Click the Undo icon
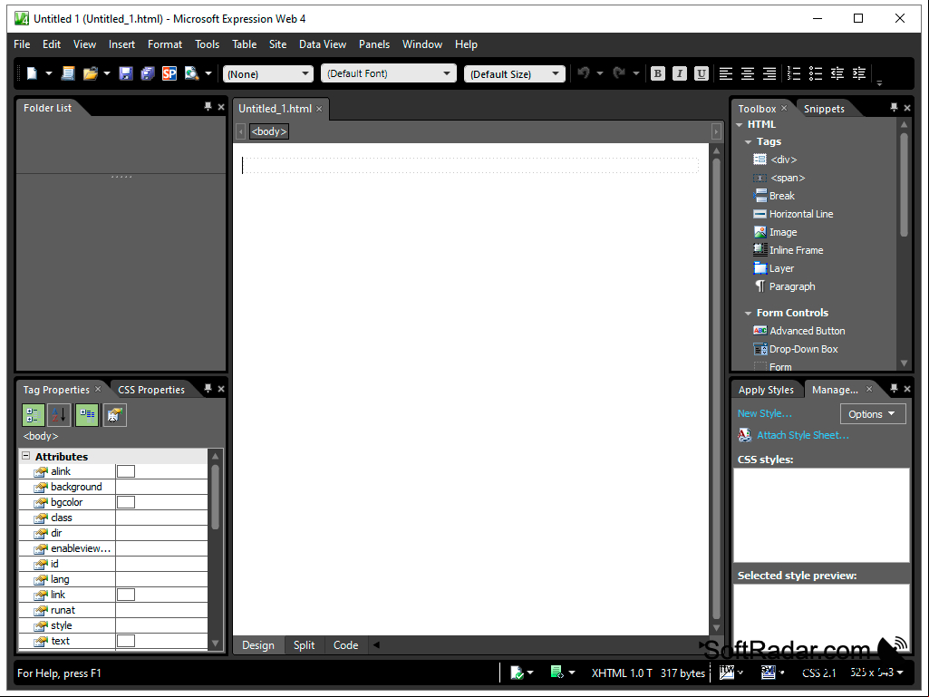The width and height of the screenshot is (929, 697). [x=584, y=73]
